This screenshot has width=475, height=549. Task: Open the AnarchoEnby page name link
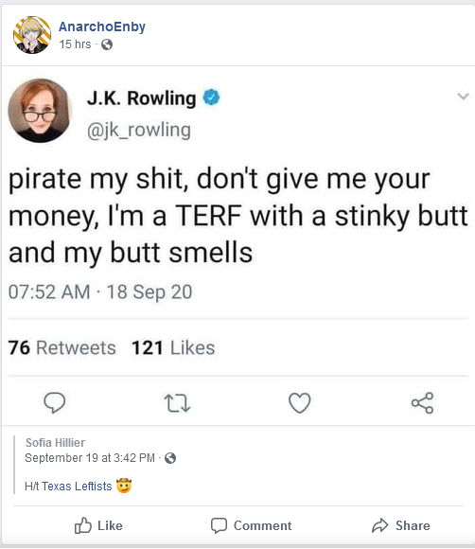pos(102,27)
